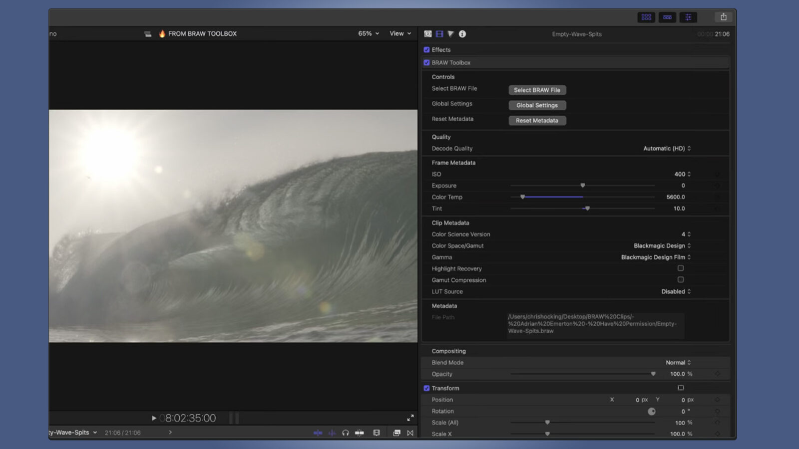Open the Transitions browser bowtie icon
Screen dimensions: 799x449
click(410, 433)
